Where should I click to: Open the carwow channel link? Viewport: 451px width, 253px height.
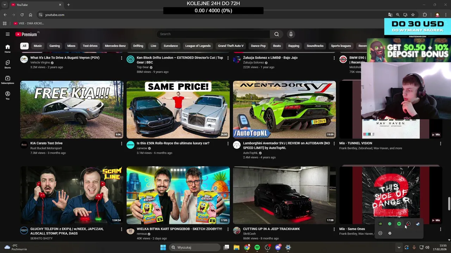[142, 148]
